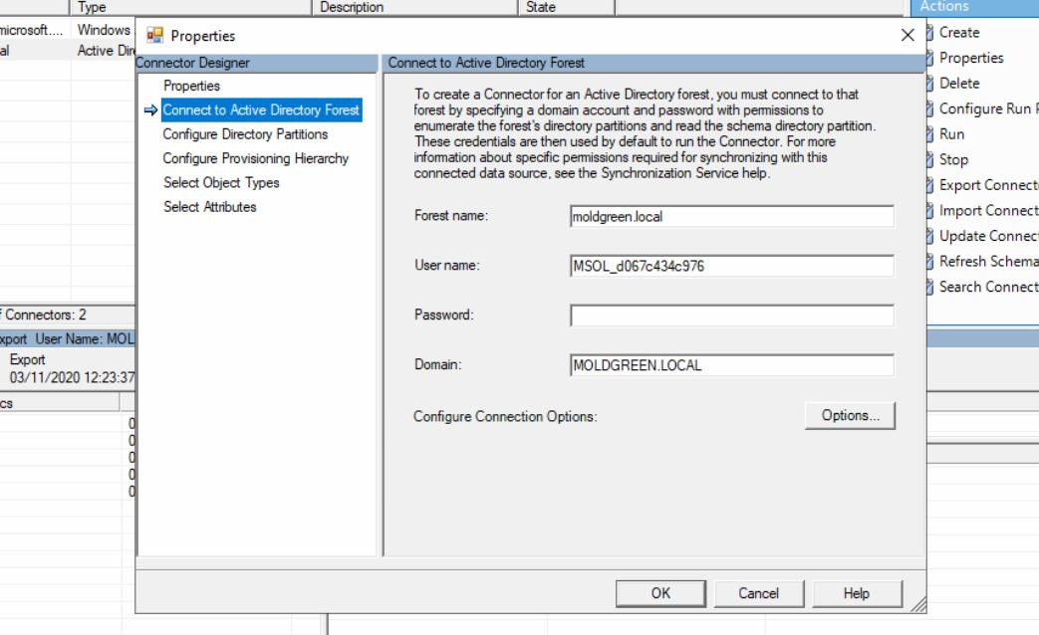Select Export Connector action
The image size is (1039, 635).
(988, 185)
